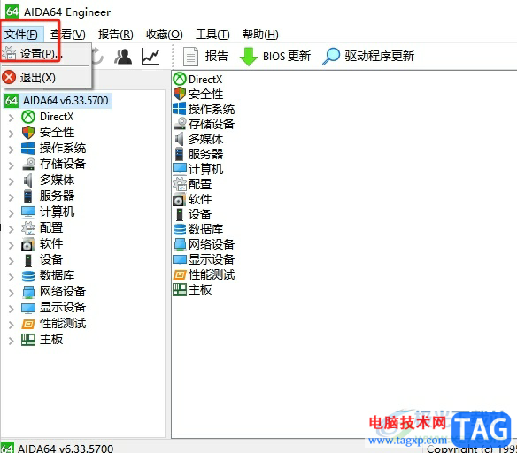Expand the 操作系统 tree node
This screenshot has width=517, height=453.
11,149
